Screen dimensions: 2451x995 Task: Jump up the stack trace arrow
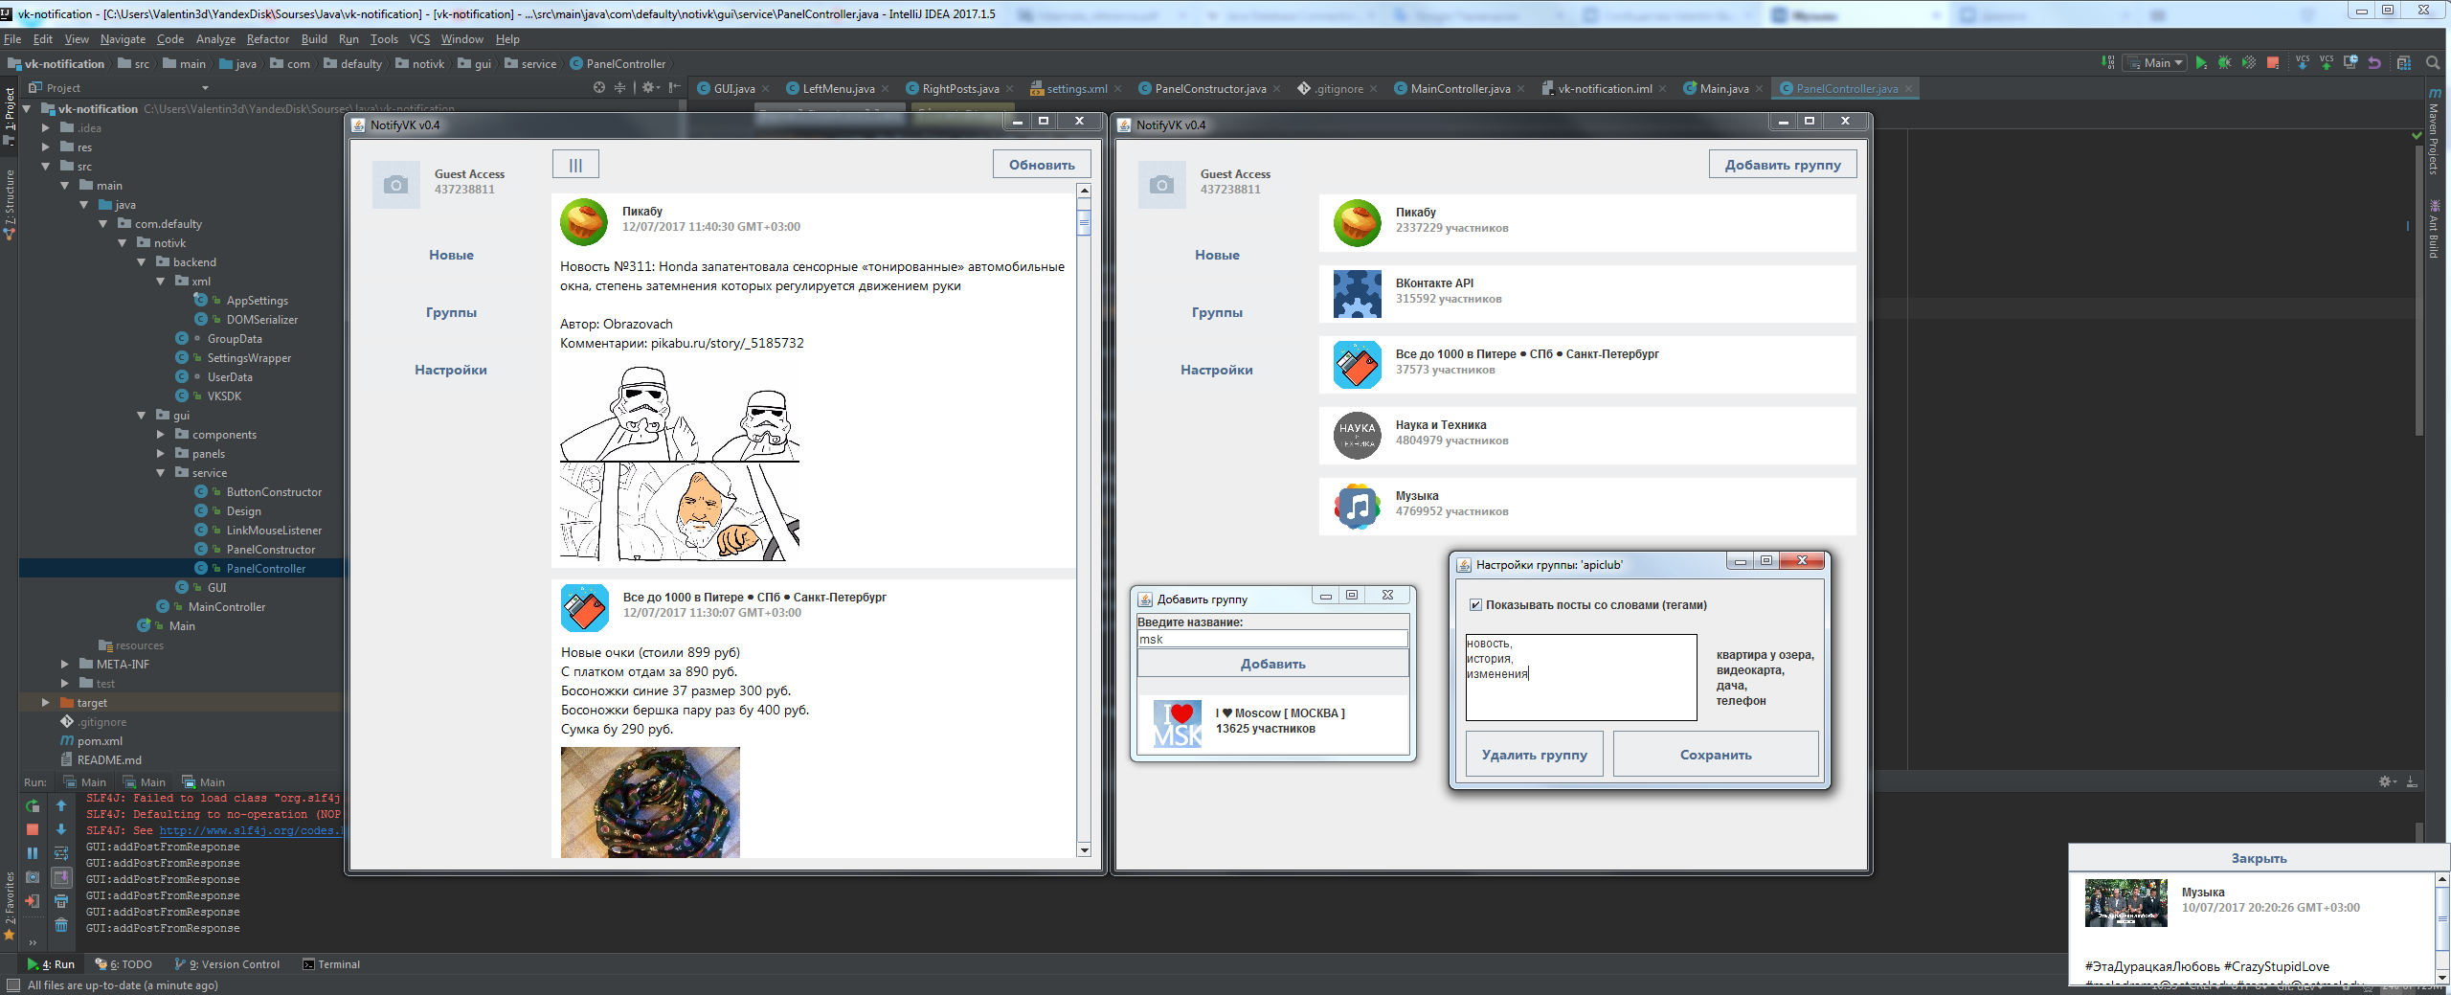[x=61, y=805]
